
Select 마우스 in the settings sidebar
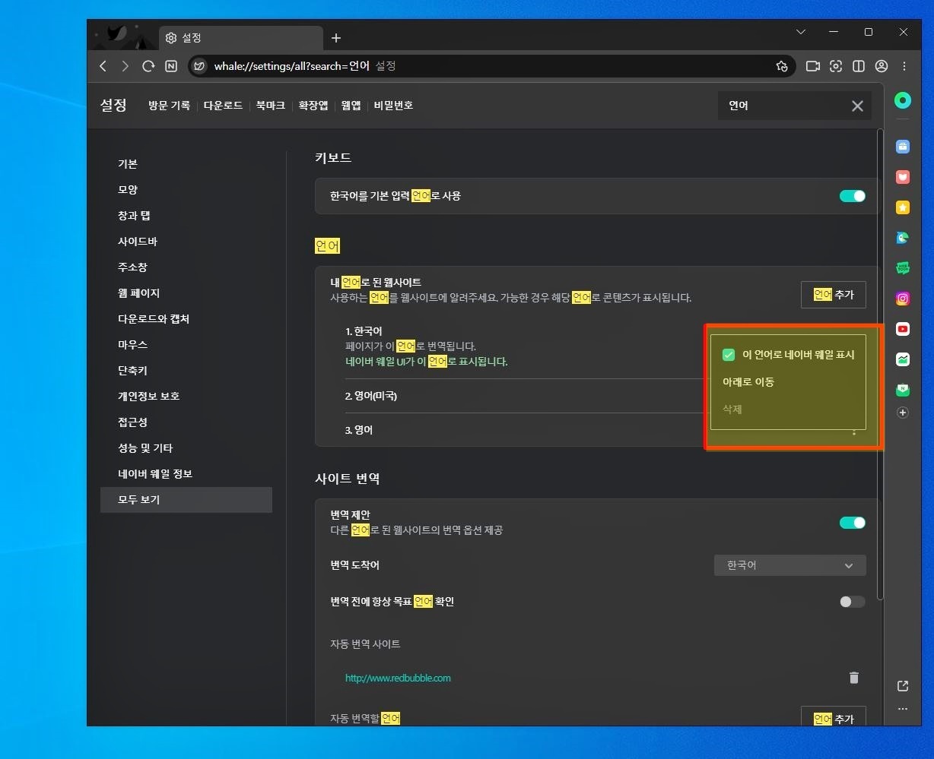[x=132, y=345]
